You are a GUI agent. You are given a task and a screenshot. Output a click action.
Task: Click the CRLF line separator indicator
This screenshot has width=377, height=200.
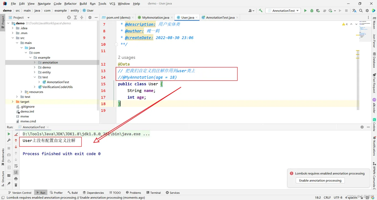[327, 198]
